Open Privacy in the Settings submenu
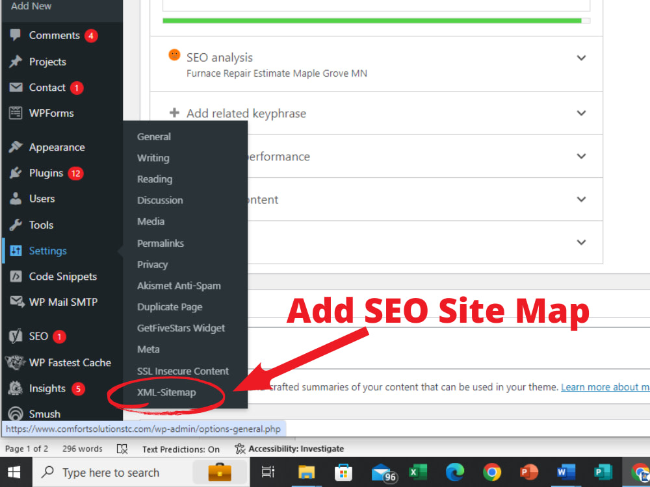Viewport: 650px width, 487px height. [x=153, y=265]
